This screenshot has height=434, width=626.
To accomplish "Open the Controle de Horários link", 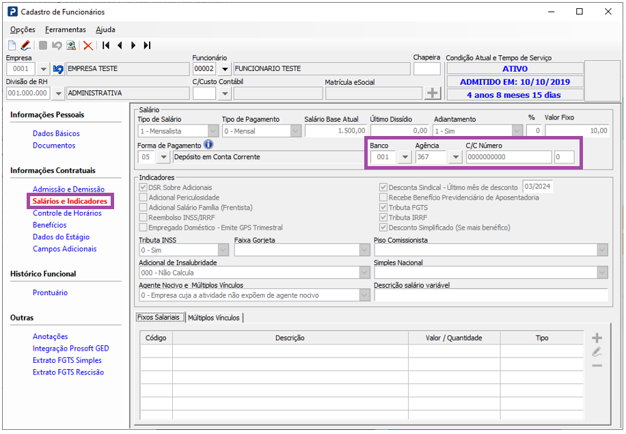I will click(x=67, y=213).
